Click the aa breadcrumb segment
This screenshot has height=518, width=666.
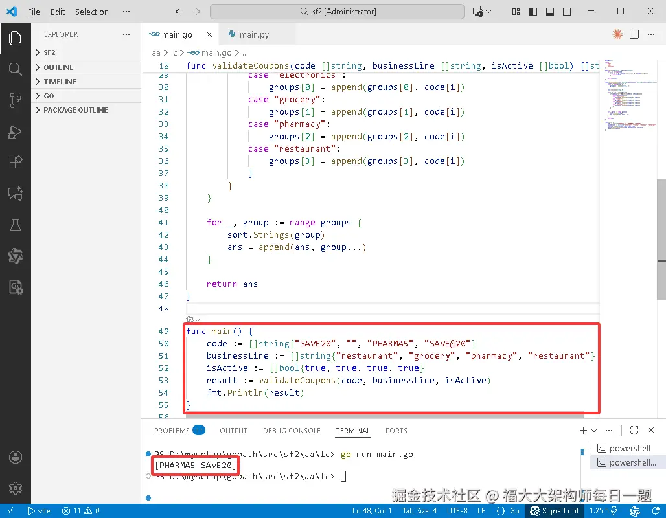tap(156, 52)
